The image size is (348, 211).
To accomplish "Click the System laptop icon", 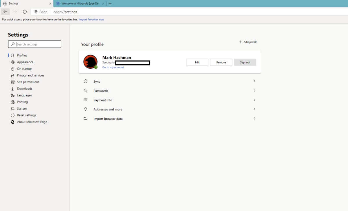I will coord(13,109).
